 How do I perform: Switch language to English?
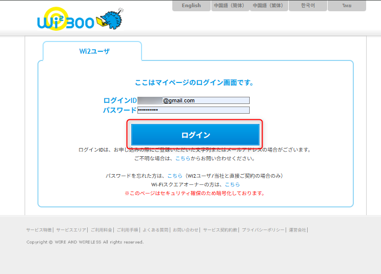(191, 6)
